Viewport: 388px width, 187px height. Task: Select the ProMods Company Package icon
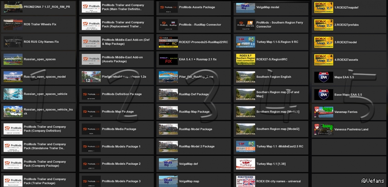[x=13, y=164]
